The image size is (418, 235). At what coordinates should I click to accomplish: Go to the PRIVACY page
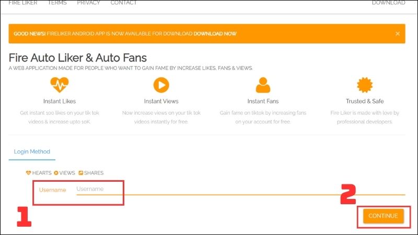click(x=88, y=3)
